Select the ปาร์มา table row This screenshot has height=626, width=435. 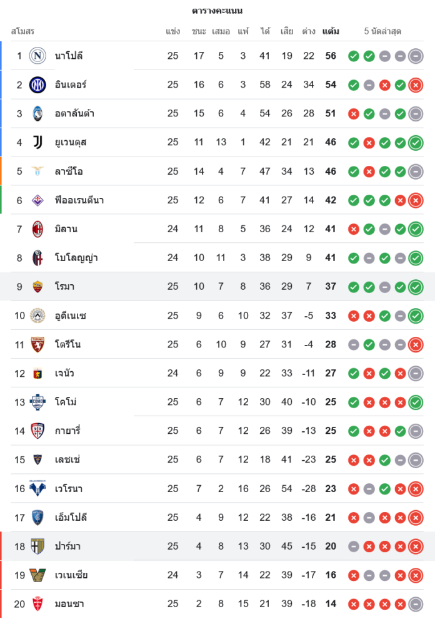217,546
